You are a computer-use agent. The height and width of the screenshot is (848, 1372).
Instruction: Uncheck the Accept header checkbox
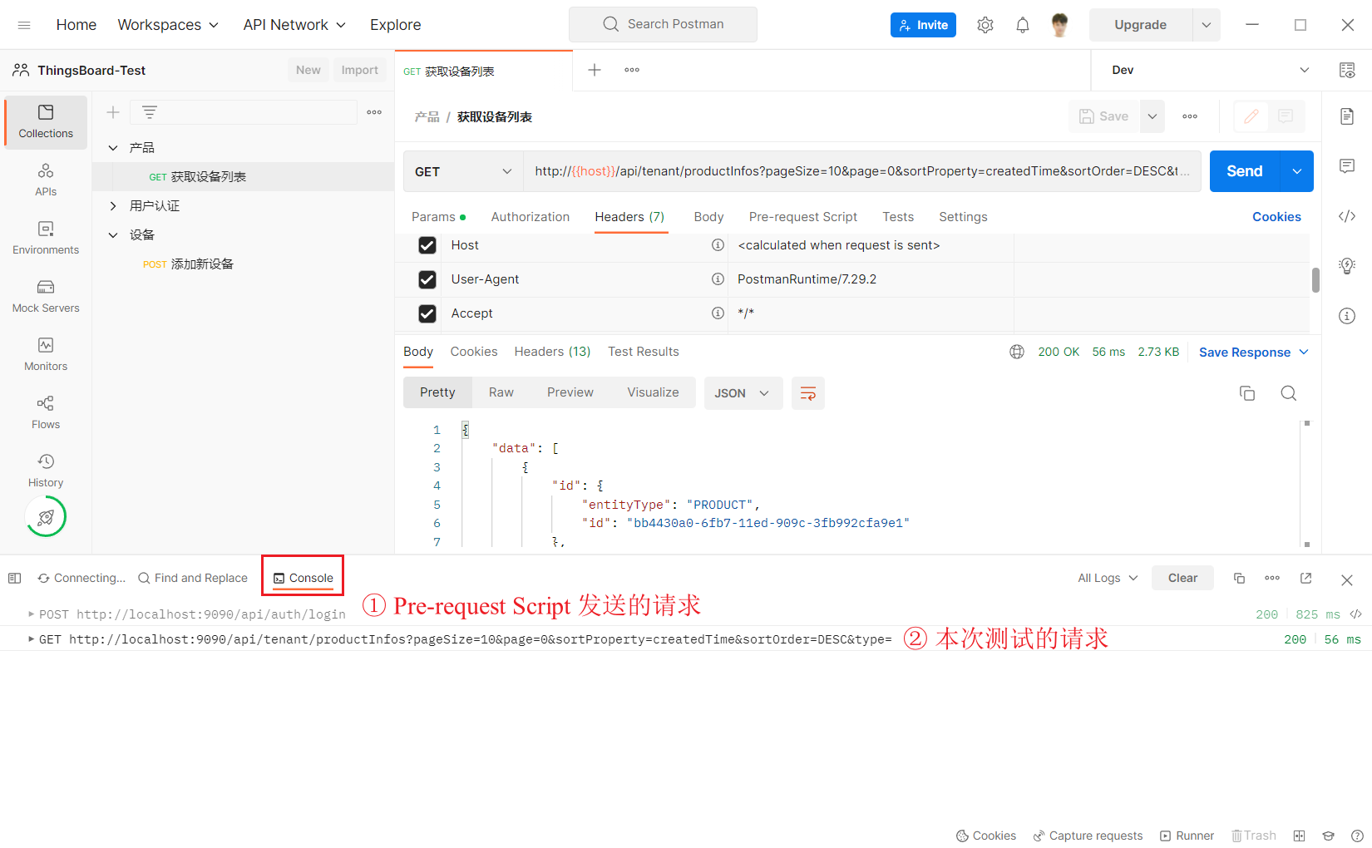(x=427, y=313)
